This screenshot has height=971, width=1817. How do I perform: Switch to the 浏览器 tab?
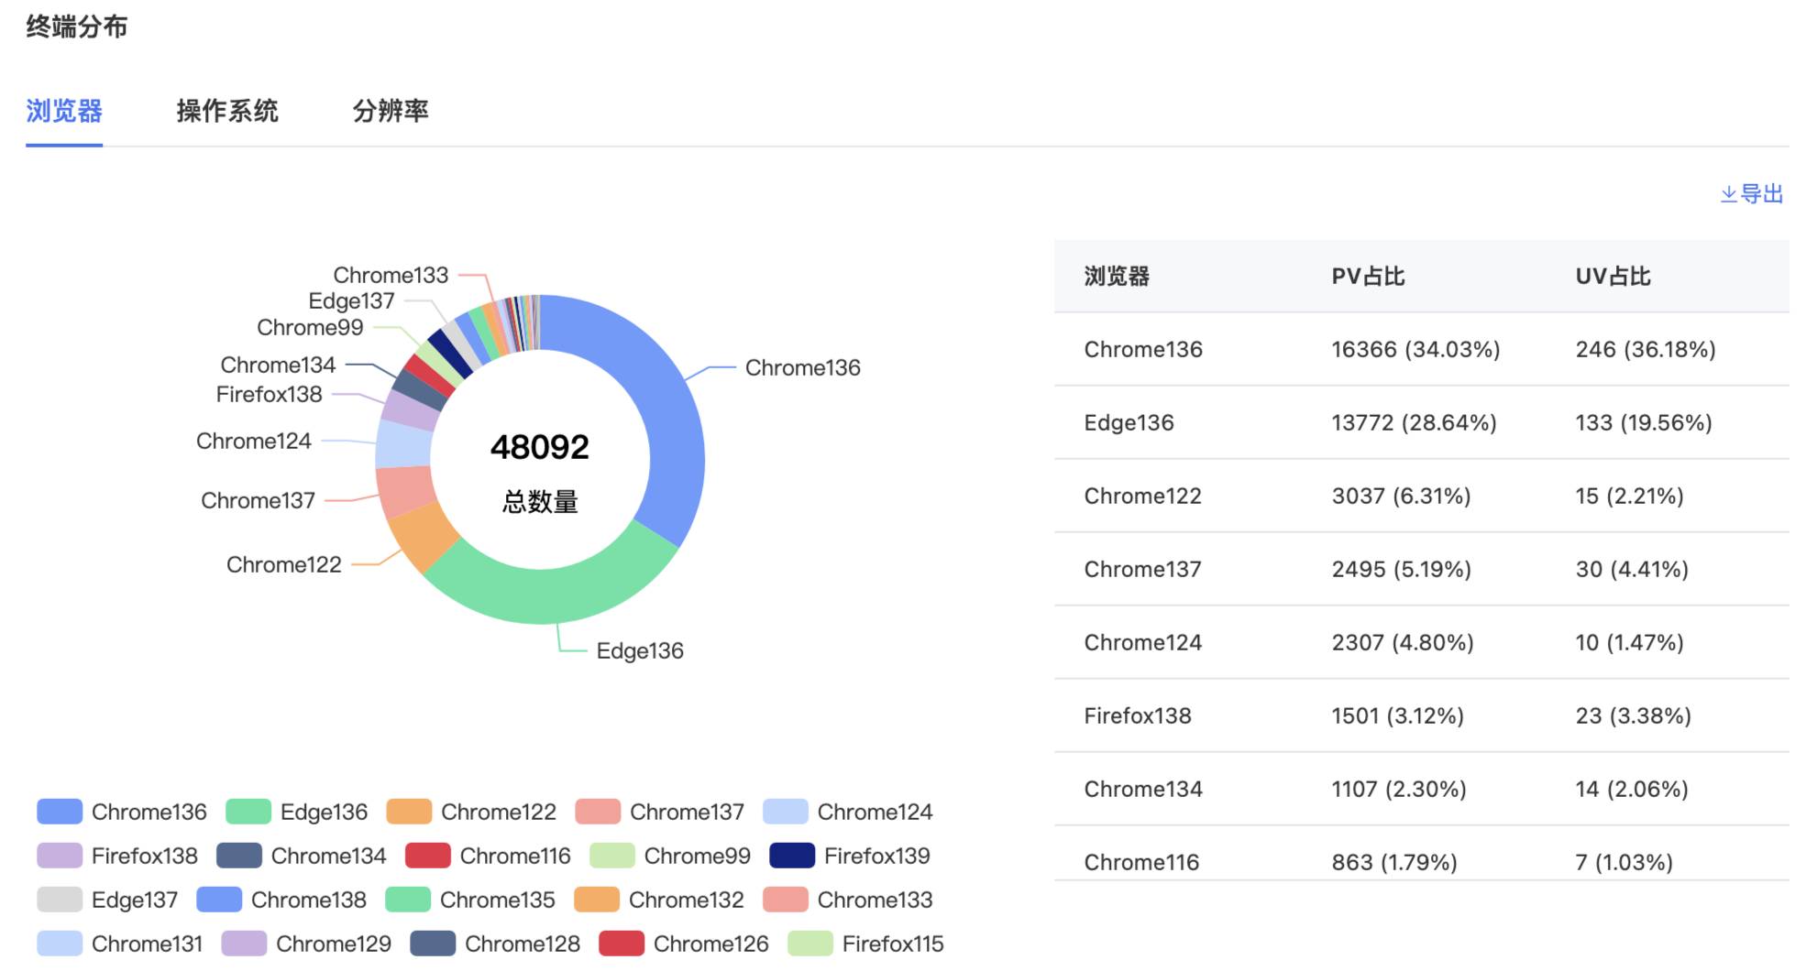(64, 111)
